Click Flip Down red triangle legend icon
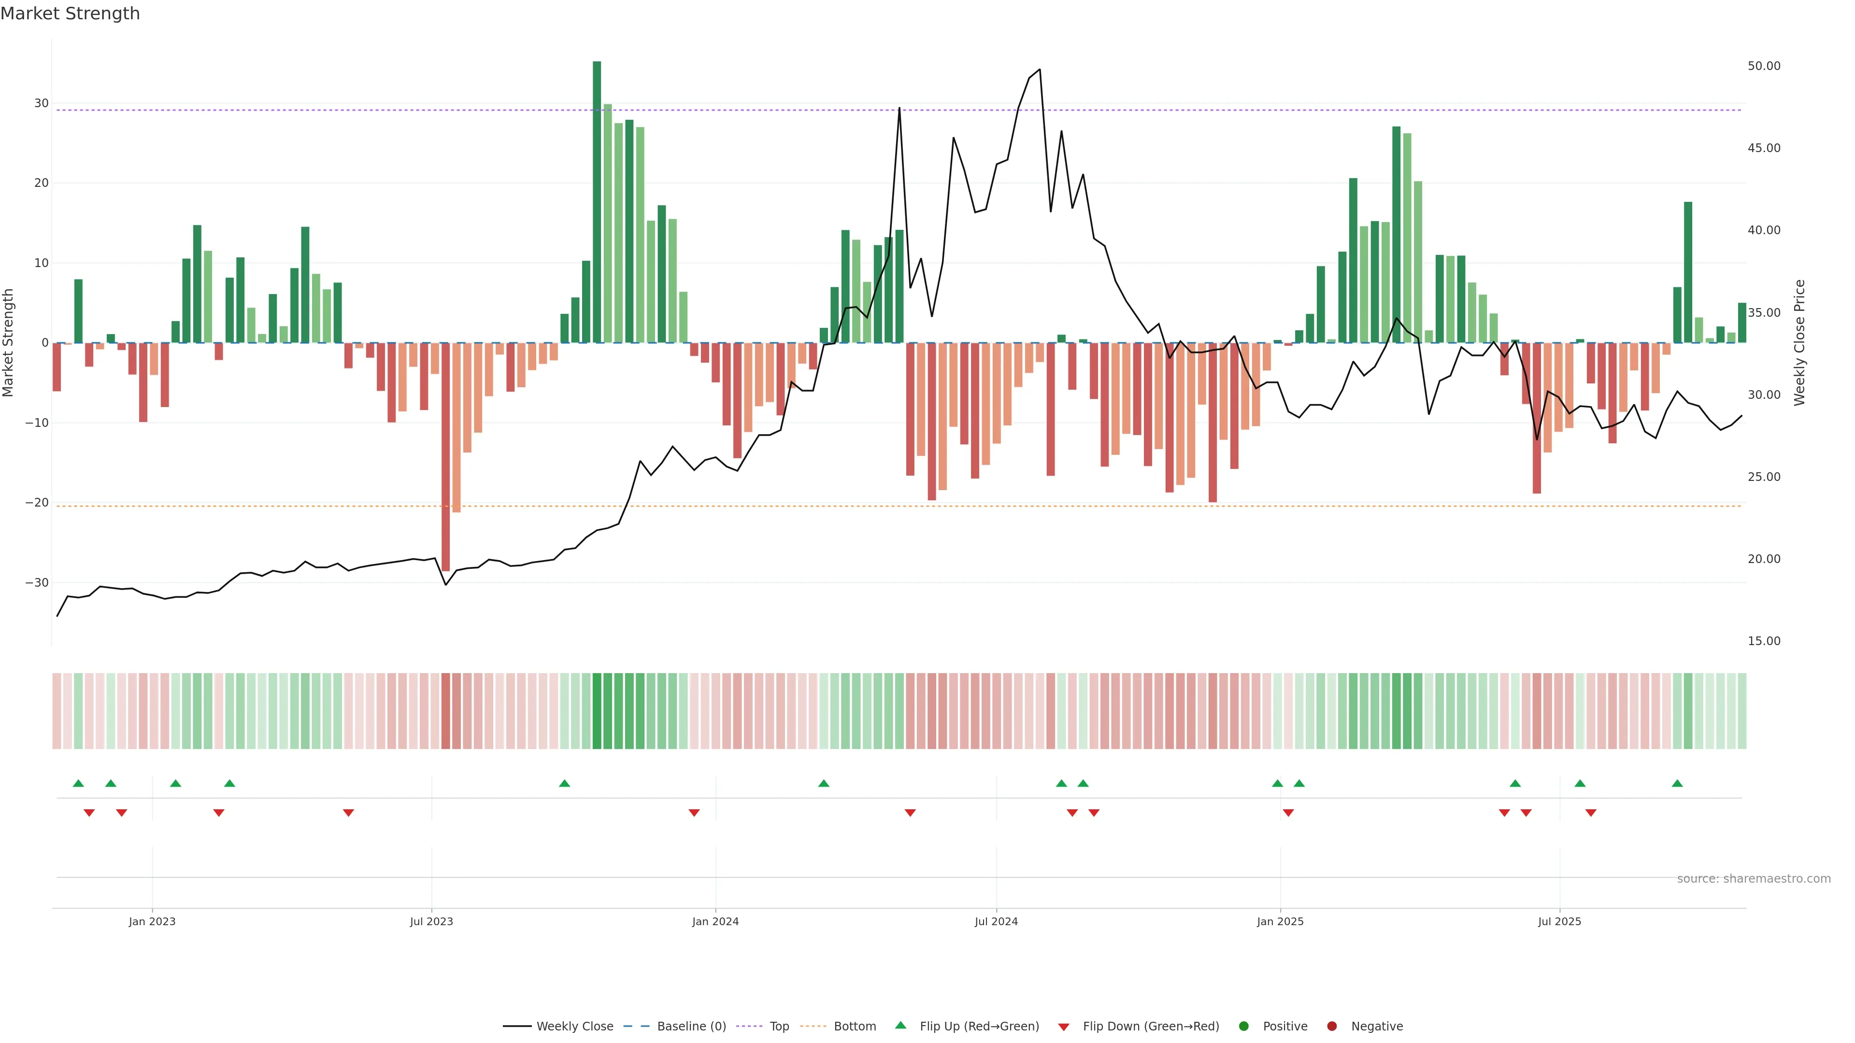The image size is (1855, 1043). point(1064,1027)
